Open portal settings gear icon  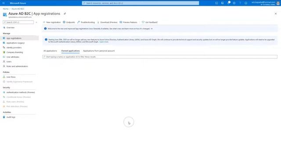coord(234,3)
